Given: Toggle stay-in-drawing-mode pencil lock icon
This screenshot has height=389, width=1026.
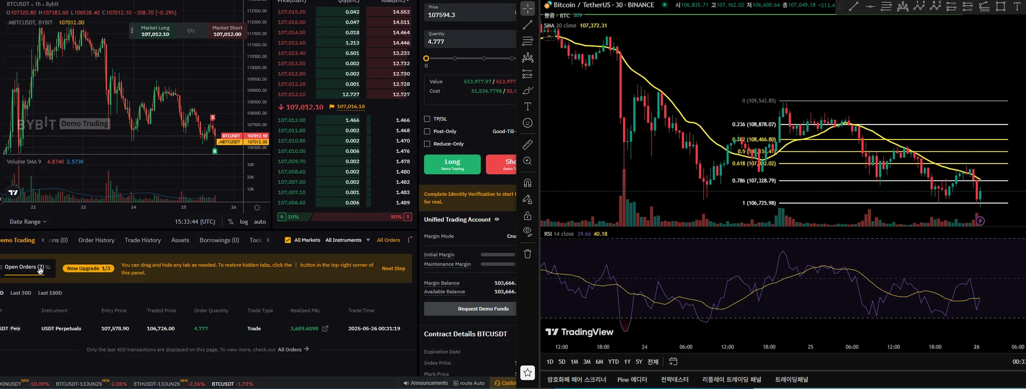Looking at the screenshot, I should [527, 199].
